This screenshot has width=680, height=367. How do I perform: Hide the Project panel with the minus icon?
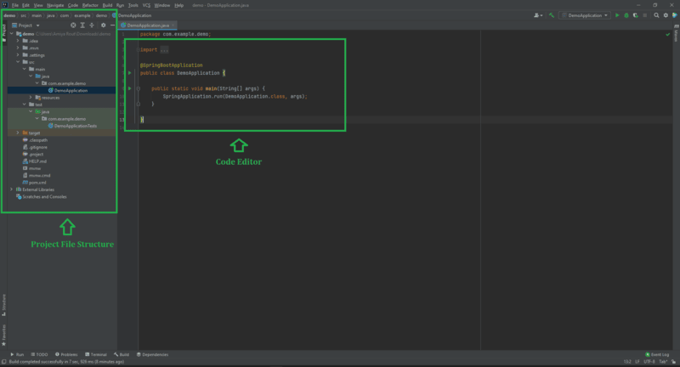click(x=112, y=25)
